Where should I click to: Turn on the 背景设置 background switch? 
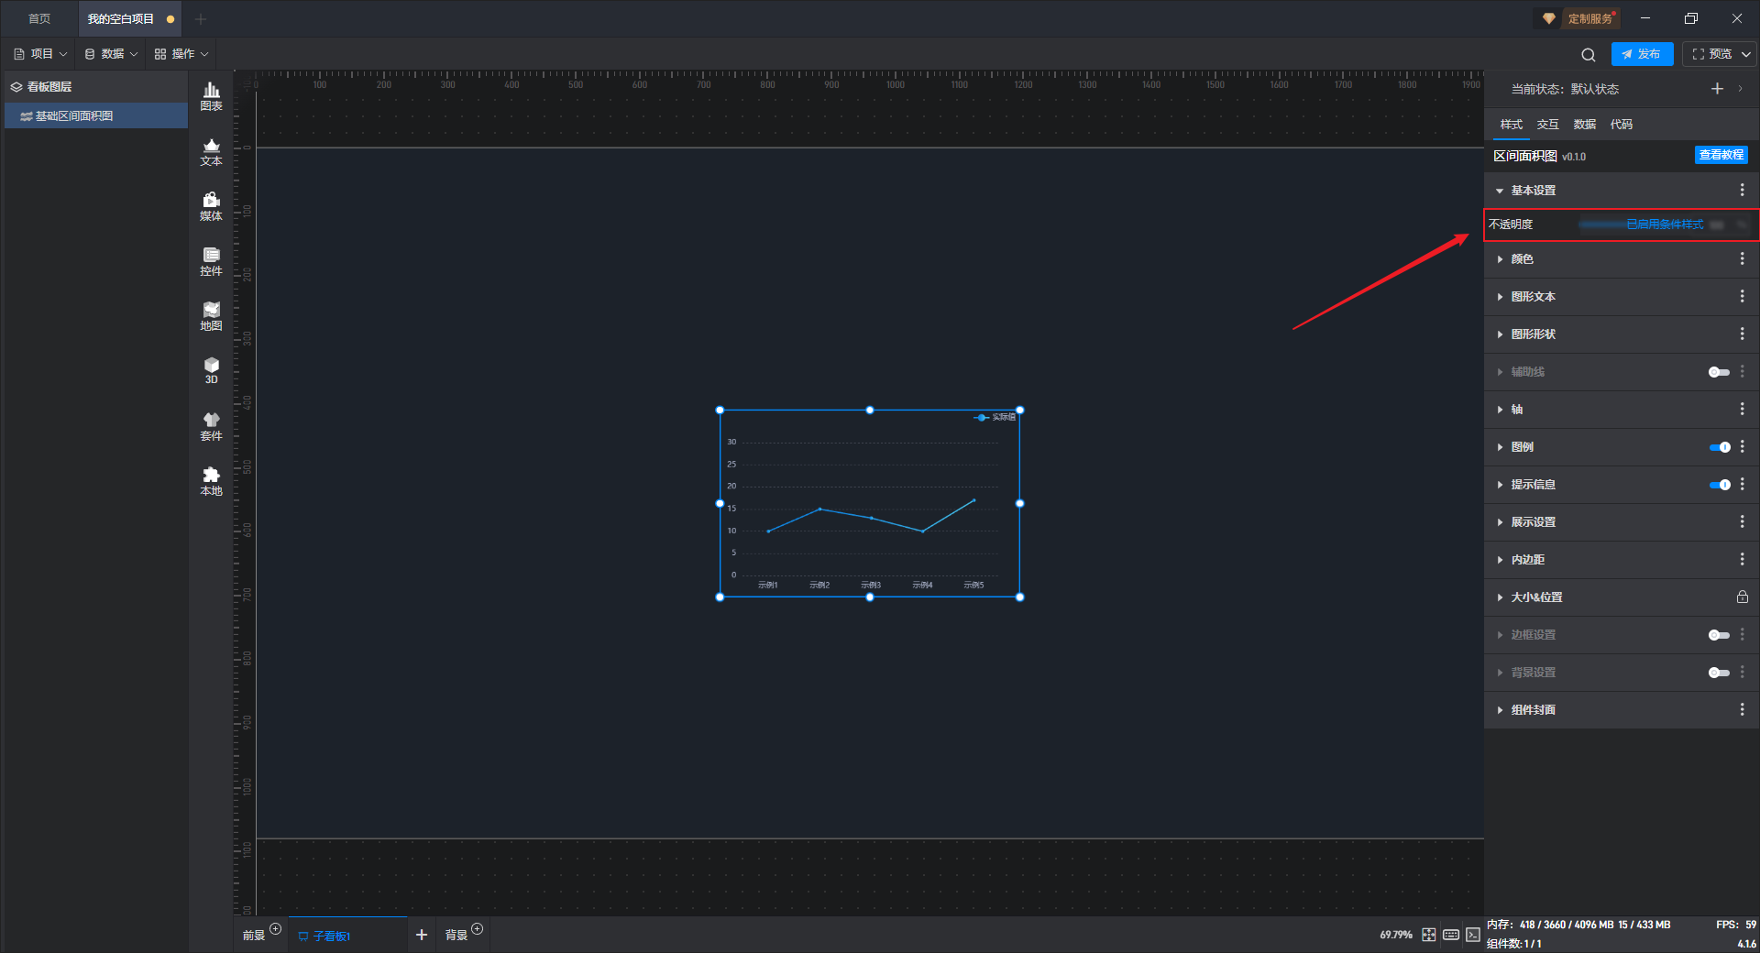tap(1720, 673)
